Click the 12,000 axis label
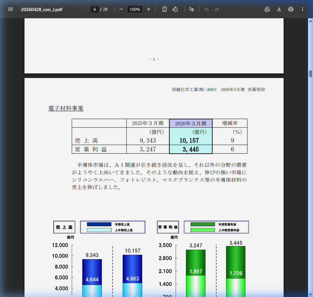This screenshot has height=297, width=313. click(x=60, y=245)
